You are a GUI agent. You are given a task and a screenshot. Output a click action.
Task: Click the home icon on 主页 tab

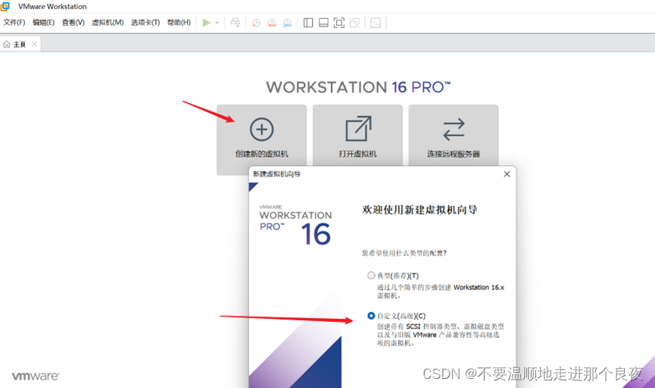click(7, 44)
